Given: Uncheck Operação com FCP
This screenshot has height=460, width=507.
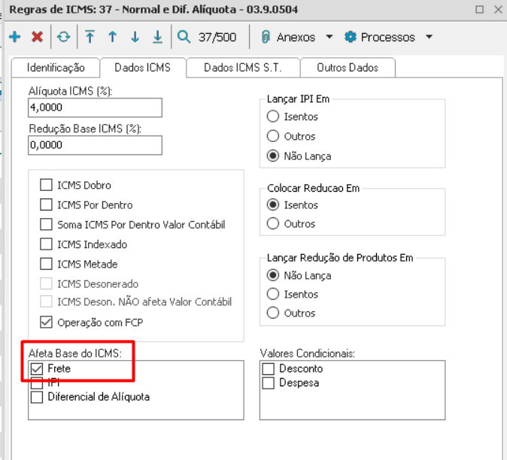Looking at the screenshot, I should tap(46, 322).
